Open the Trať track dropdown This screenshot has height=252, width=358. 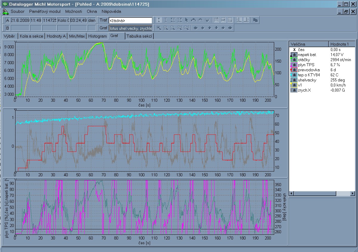[130, 21]
